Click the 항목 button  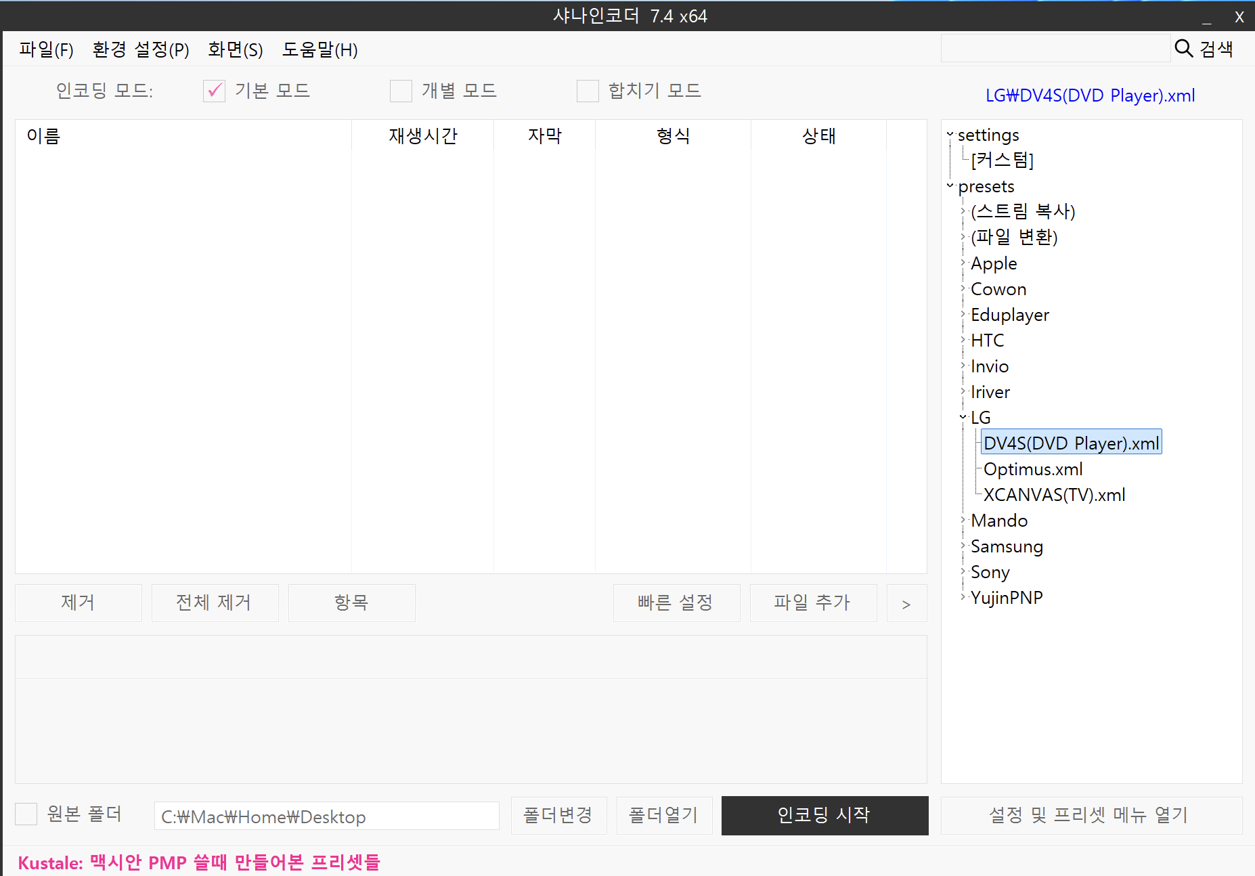(x=352, y=603)
